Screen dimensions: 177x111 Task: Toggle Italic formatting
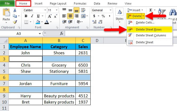(32, 16)
